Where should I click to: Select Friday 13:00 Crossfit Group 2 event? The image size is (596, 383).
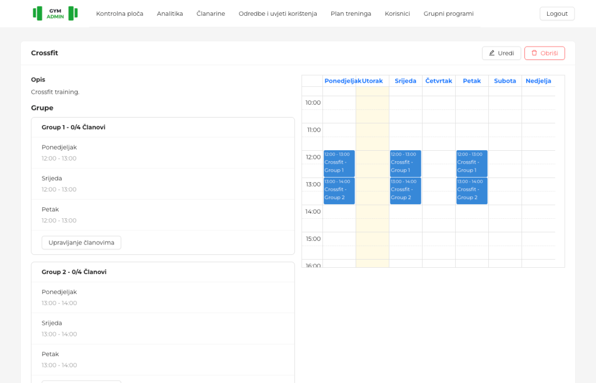click(471, 191)
